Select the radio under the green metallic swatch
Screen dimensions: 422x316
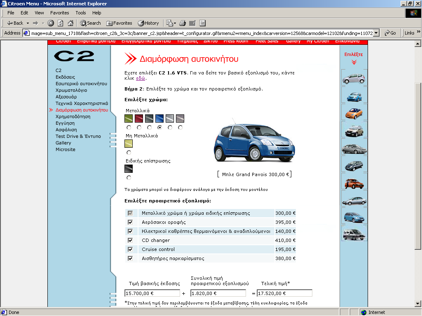[x=129, y=128]
